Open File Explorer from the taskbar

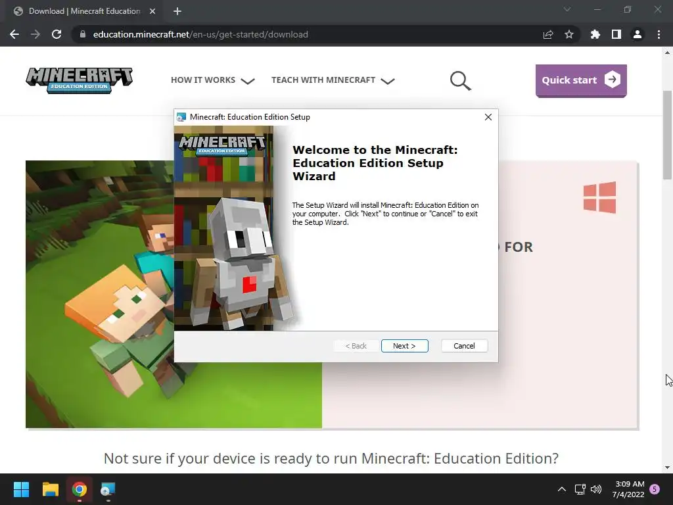(50, 489)
